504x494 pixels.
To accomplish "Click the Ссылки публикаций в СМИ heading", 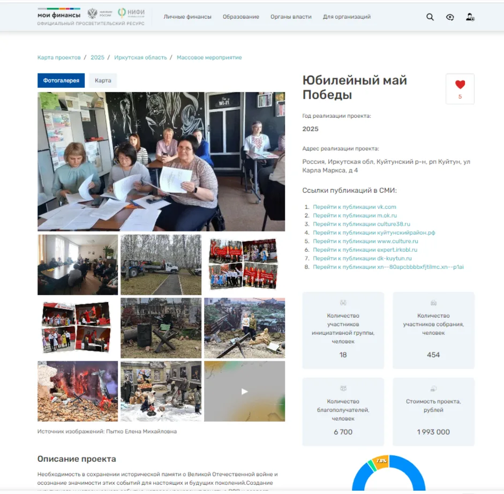I will (349, 190).
